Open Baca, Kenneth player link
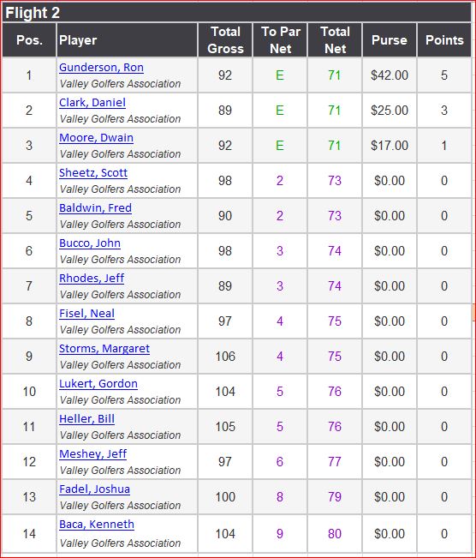This screenshot has width=476, height=558. point(97,525)
